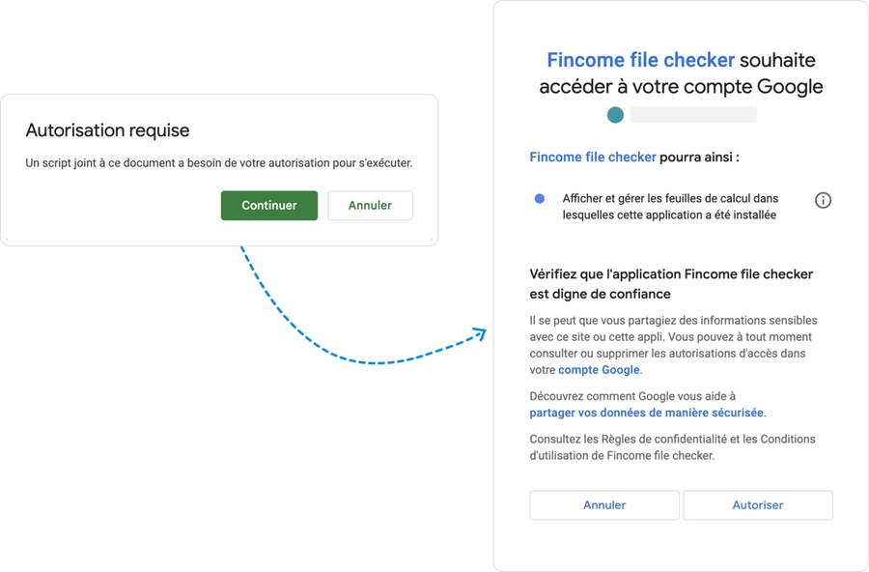Viewport: 869px width, 572px height.
Task: Click the 'Autorisation requise' dialog title
Action: 107,130
